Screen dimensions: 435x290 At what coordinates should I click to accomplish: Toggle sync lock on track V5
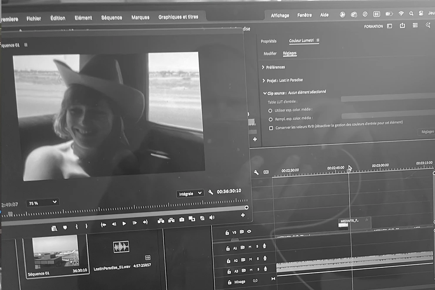241,232
